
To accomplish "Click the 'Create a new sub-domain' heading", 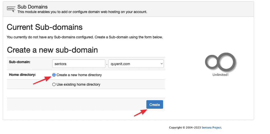I will (x=52, y=50).
